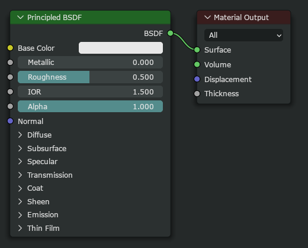Click the purple Displacement input socket

[197, 79]
